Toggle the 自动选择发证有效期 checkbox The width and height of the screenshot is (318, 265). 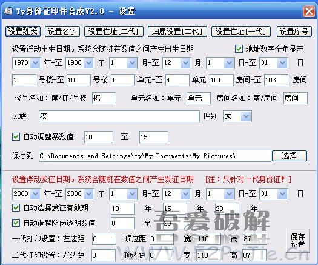(x=16, y=208)
